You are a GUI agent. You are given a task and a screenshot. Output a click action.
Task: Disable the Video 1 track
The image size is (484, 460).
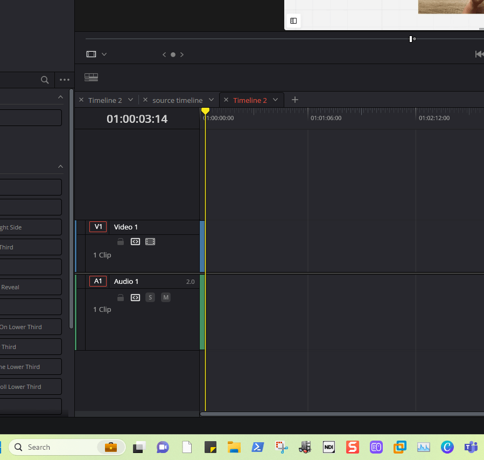pos(150,242)
